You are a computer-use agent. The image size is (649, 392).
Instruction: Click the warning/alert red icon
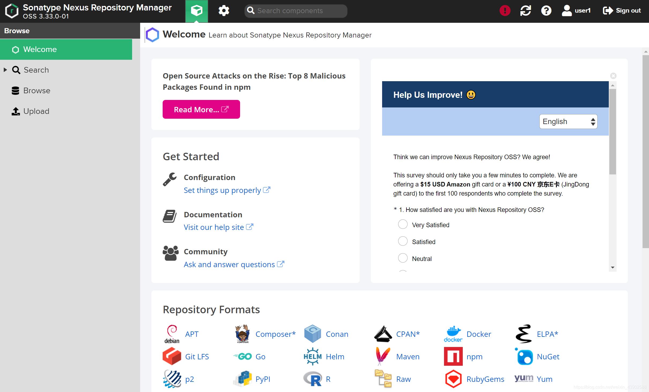point(505,11)
